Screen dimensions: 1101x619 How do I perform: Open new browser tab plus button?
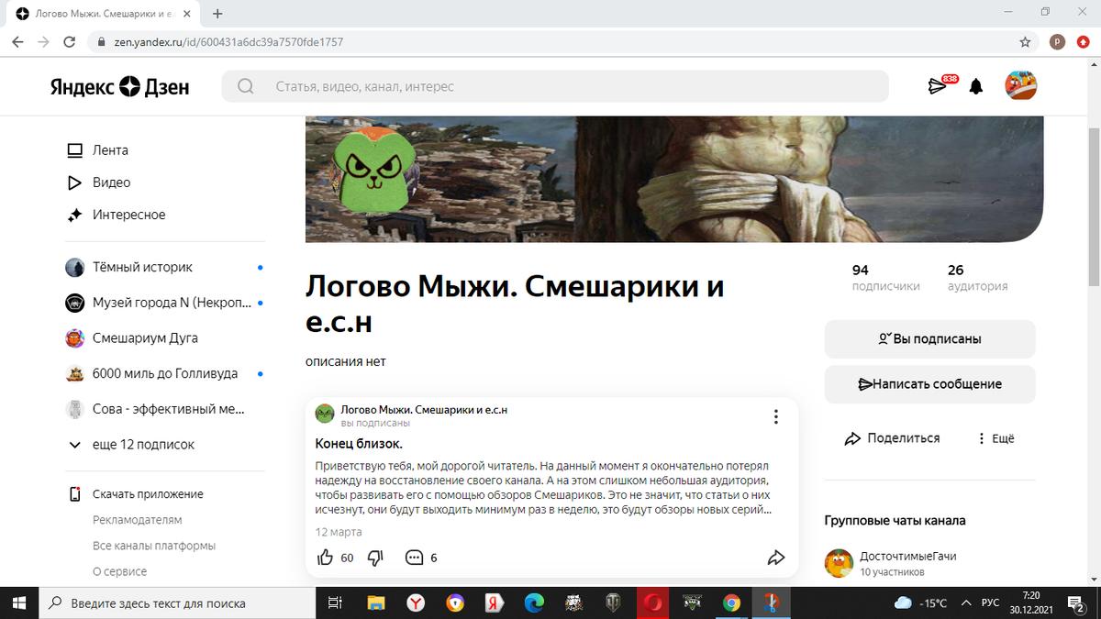tap(217, 14)
